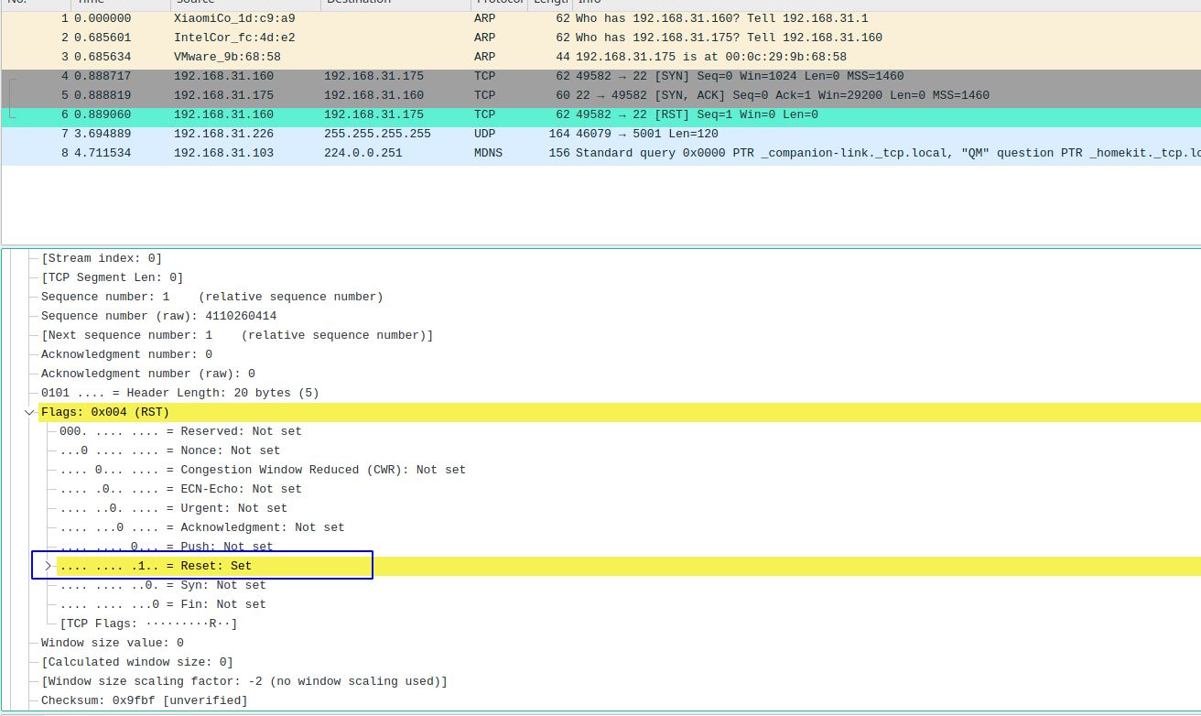Click the [TCP Segment Len: 0] line

[x=113, y=277]
